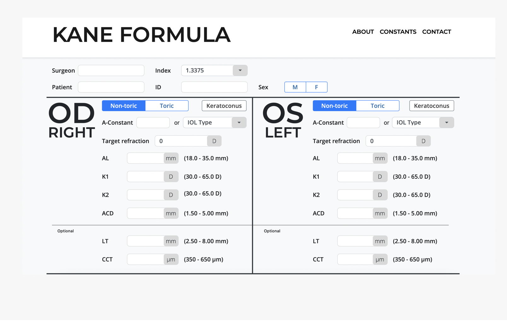This screenshot has height=326, width=507.
Task: Click the OS ACD input field
Action: click(x=355, y=213)
